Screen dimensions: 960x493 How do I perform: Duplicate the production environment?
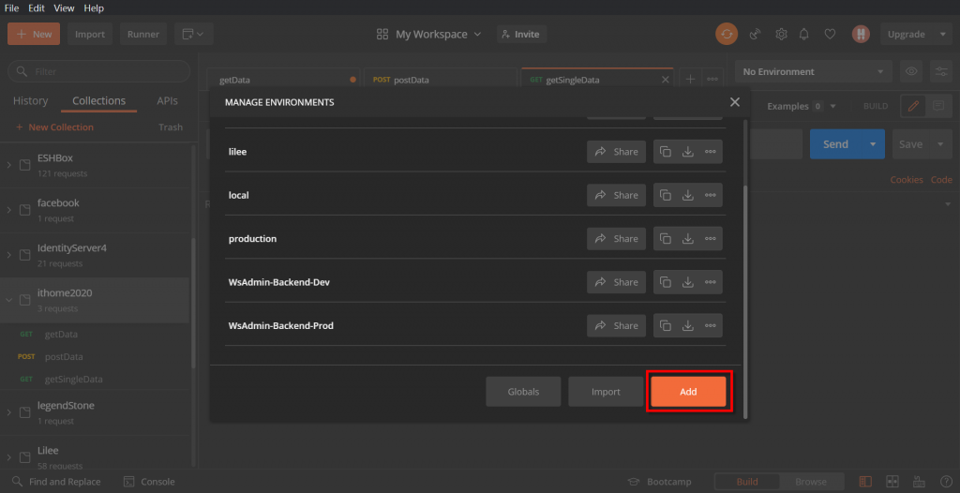point(666,239)
